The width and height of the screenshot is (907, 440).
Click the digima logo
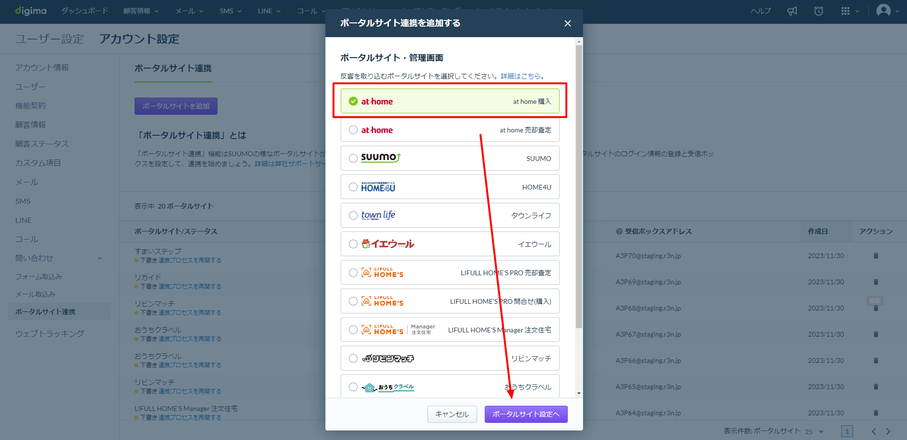coord(31,10)
